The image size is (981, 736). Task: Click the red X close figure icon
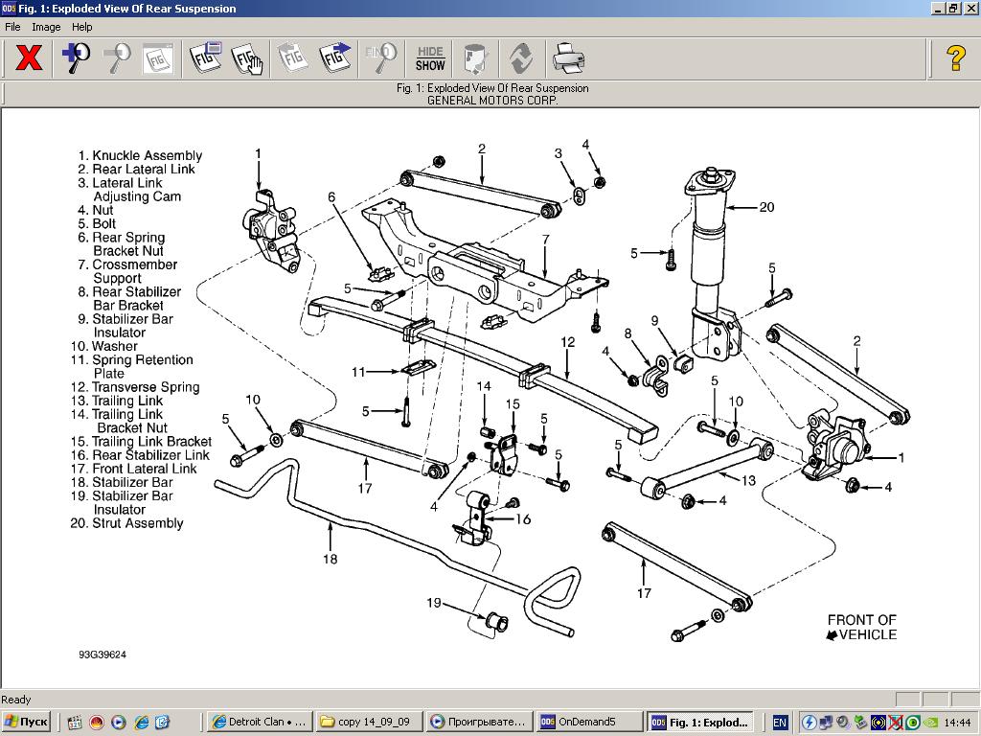pos(30,58)
